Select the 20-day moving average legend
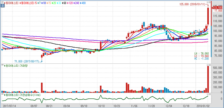 click(x=54, y=3)
